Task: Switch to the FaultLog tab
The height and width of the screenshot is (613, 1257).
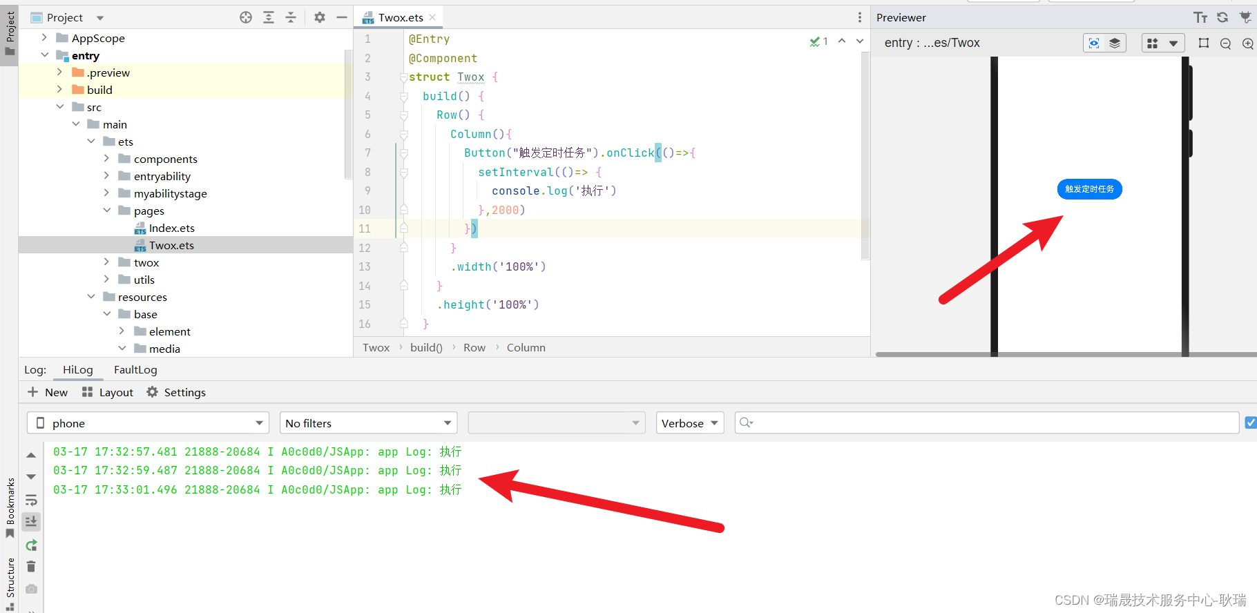Action: point(135,370)
